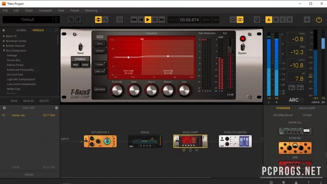Screen dimensions: 327x184
Task: Click the SAVE preset button
Action: click(14, 101)
